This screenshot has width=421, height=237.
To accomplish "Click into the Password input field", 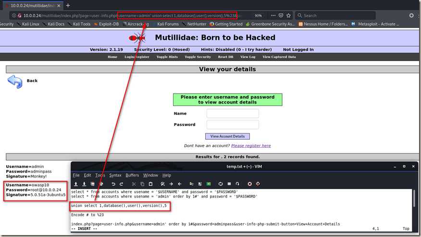I will pos(233,125).
